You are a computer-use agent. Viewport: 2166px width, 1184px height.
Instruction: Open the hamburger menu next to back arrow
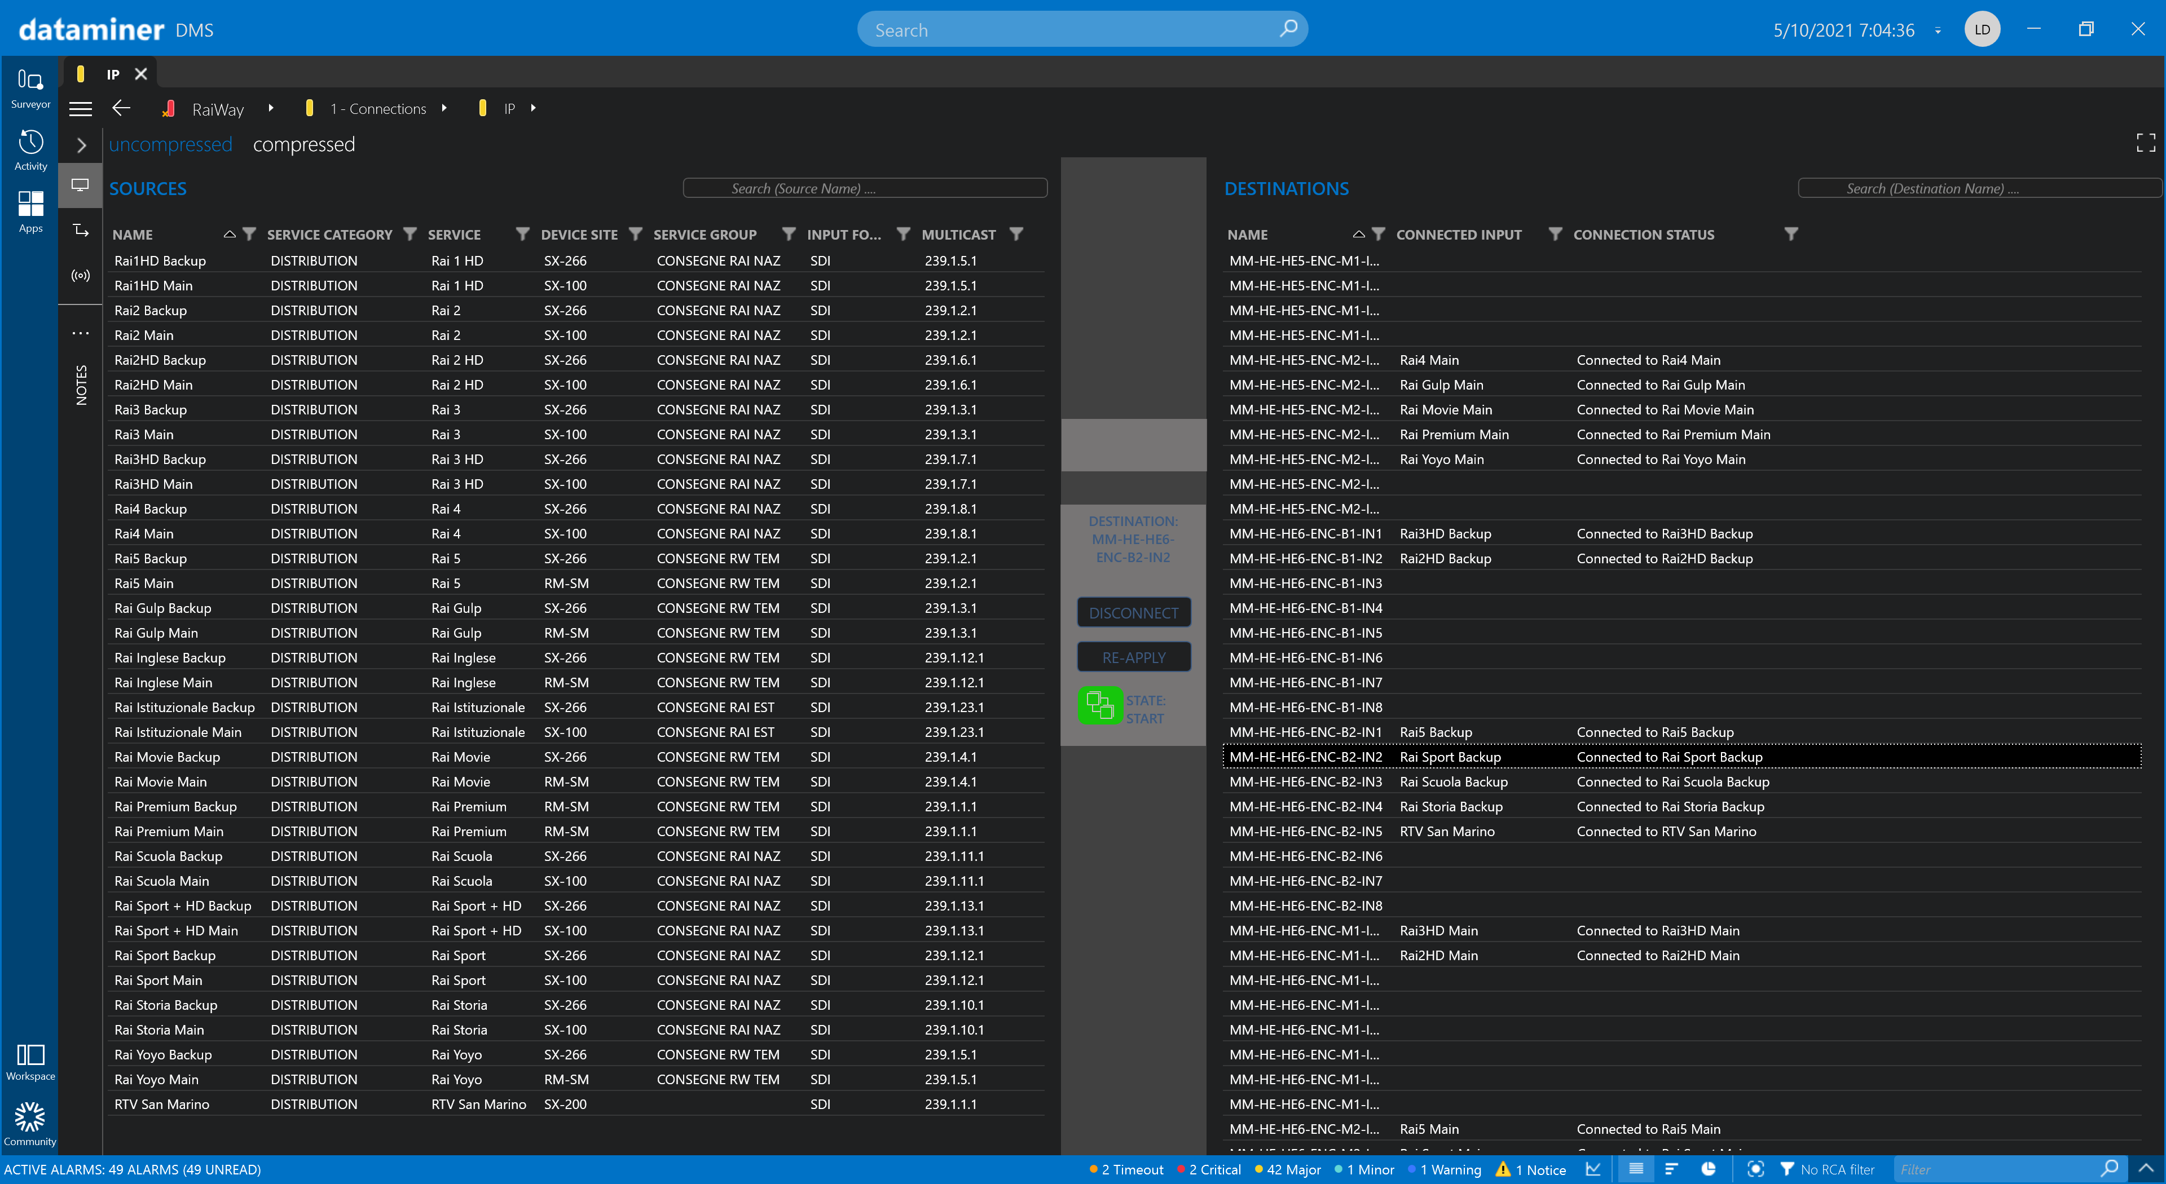click(81, 108)
